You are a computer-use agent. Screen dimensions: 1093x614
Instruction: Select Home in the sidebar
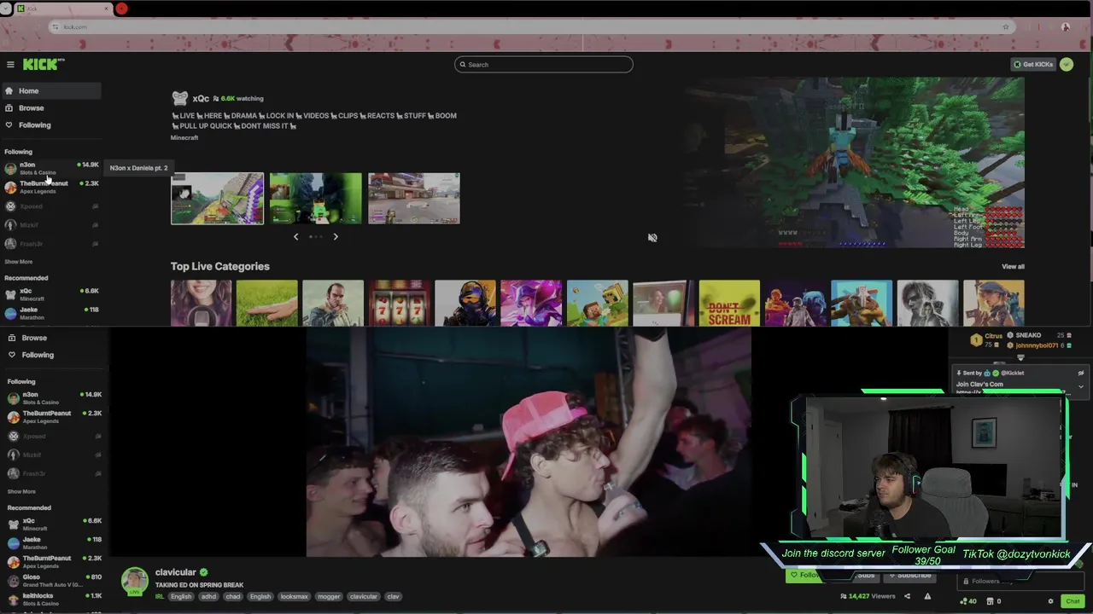(51, 90)
